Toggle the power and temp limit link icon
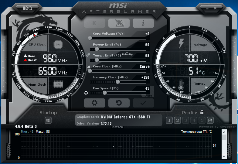 tap(88, 55)
